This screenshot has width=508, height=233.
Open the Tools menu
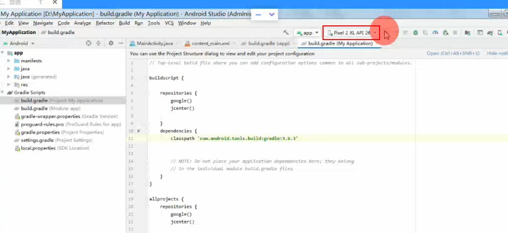[x=154, y=23]
